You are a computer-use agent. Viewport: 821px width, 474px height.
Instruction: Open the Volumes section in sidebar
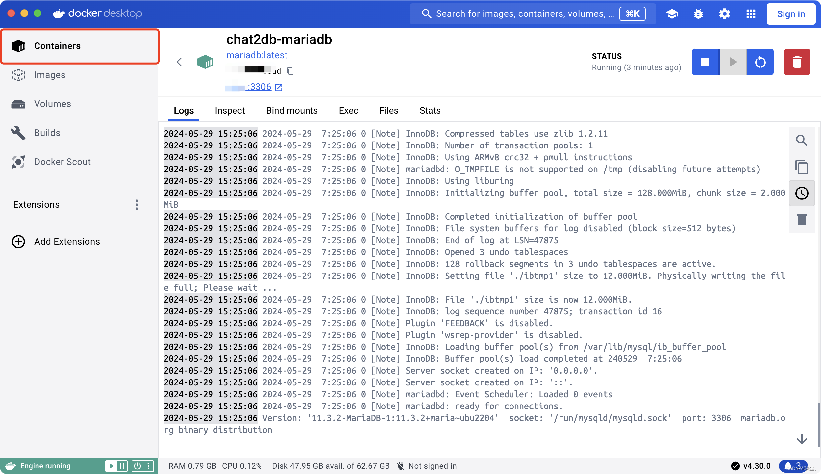pyautogui.click(x=80, y=104)
